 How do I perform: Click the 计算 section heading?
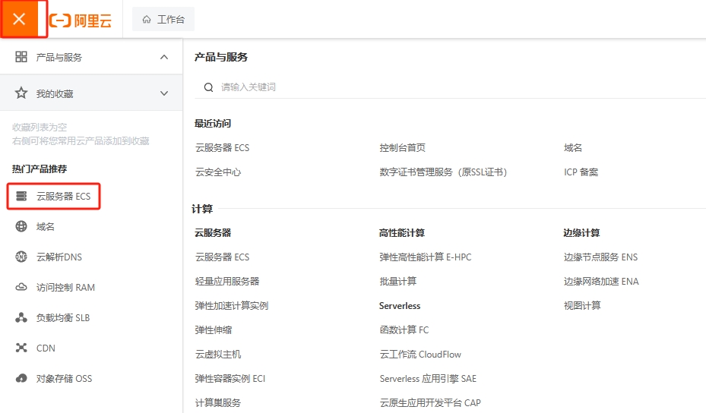(201, 209)
